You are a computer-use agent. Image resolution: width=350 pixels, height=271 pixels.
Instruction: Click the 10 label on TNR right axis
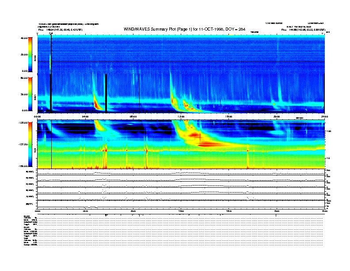[328, 158]
